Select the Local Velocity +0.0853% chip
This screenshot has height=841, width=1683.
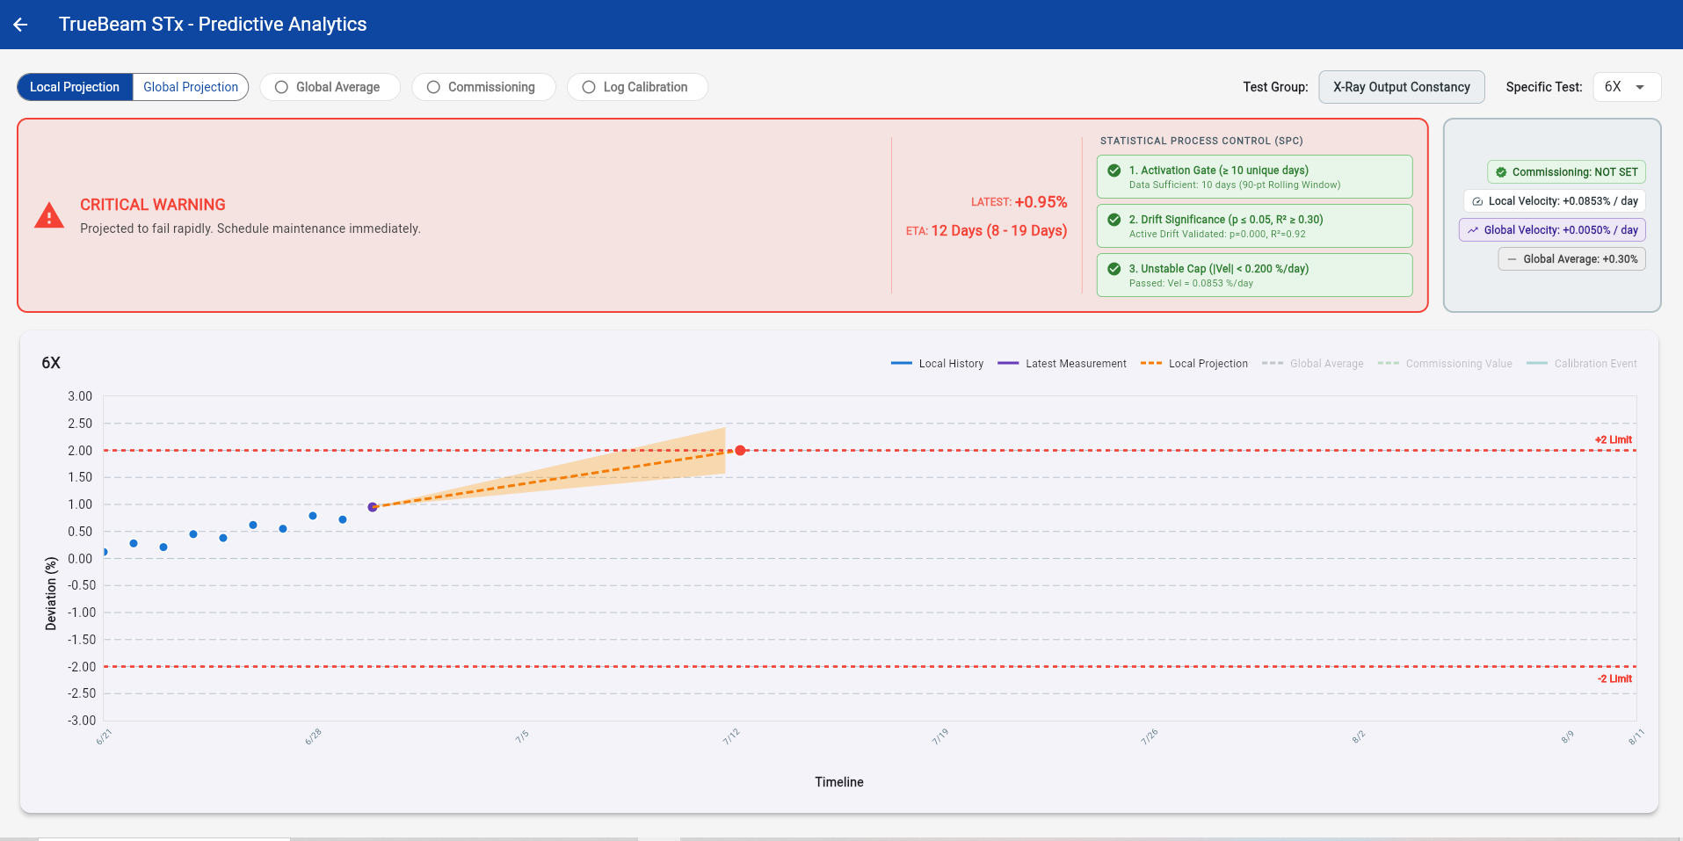pyautogui.click(x=1554, y=201)
